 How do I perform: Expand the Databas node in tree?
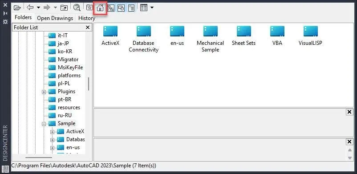(53, 140)
